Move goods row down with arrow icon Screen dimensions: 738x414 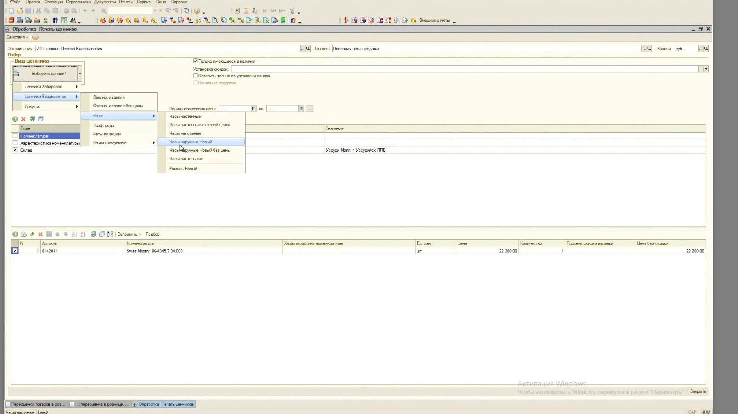point(66,234)
